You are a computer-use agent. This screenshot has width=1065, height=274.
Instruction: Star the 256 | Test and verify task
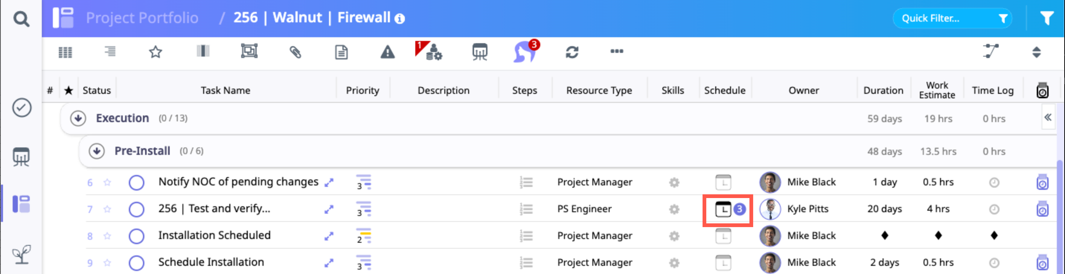pyautogui.click(x=108, y=210)
